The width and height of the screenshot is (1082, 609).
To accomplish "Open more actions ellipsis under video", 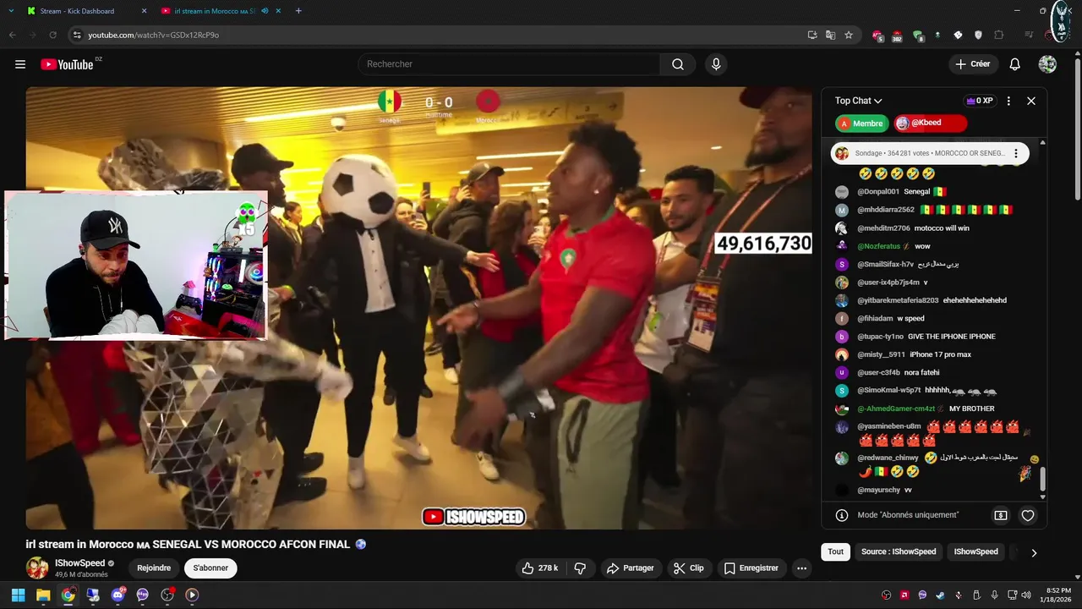I will click(801, 568).
